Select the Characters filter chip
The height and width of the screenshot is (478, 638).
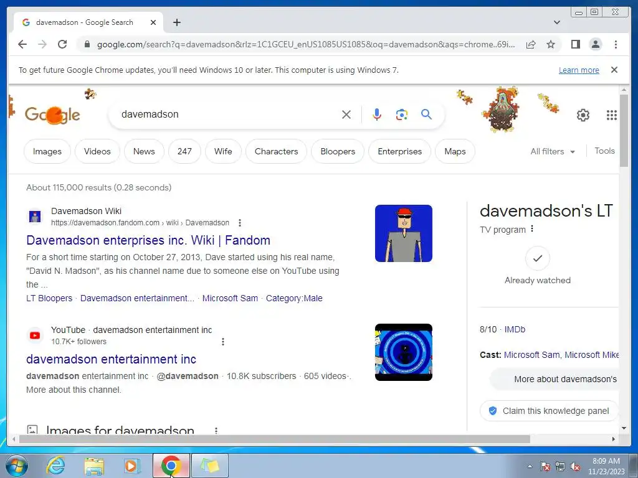point(276,151)
